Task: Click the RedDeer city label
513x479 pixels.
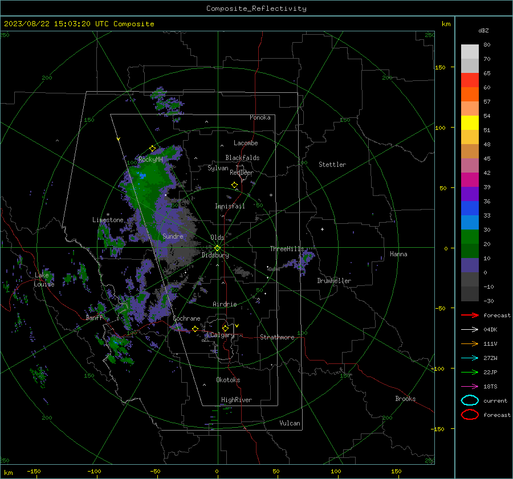Action: pos(242,173)
